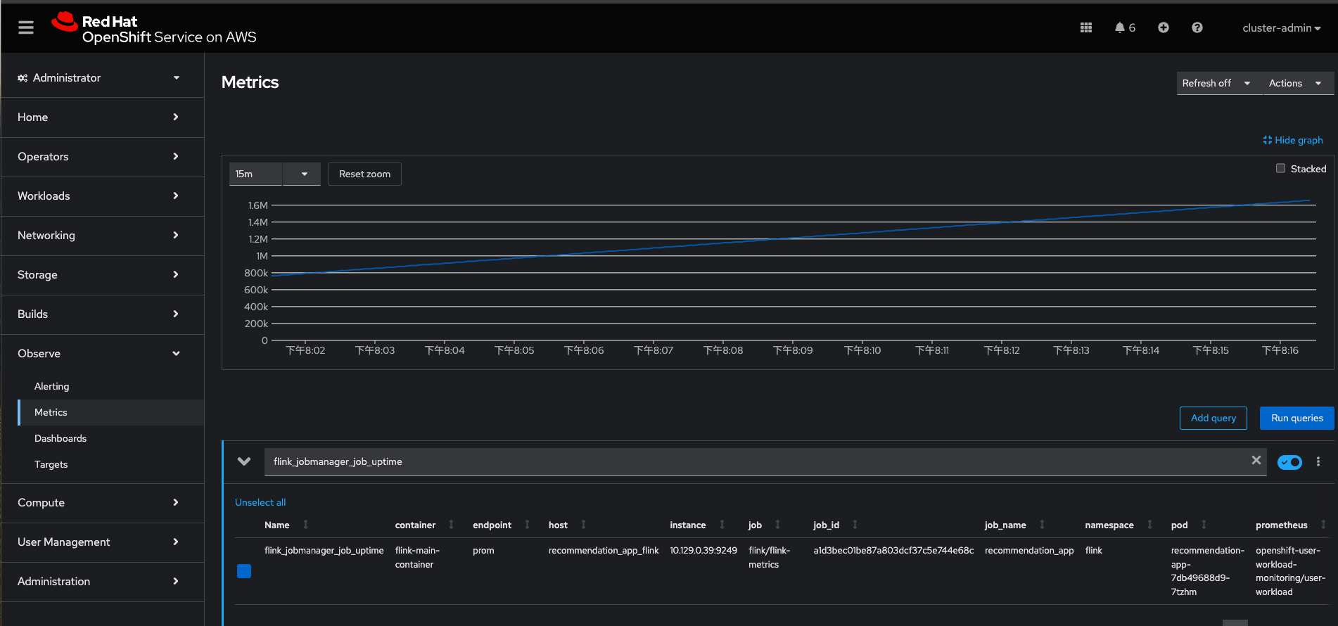Go to Dashboards under Observe
This screenshot has height=626, width=1338.
click(x=60, y=438)
